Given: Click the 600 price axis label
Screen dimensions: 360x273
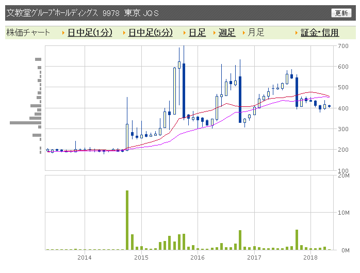Looking at the screenshot, I should pyautogui.click(x=343, y=67).
